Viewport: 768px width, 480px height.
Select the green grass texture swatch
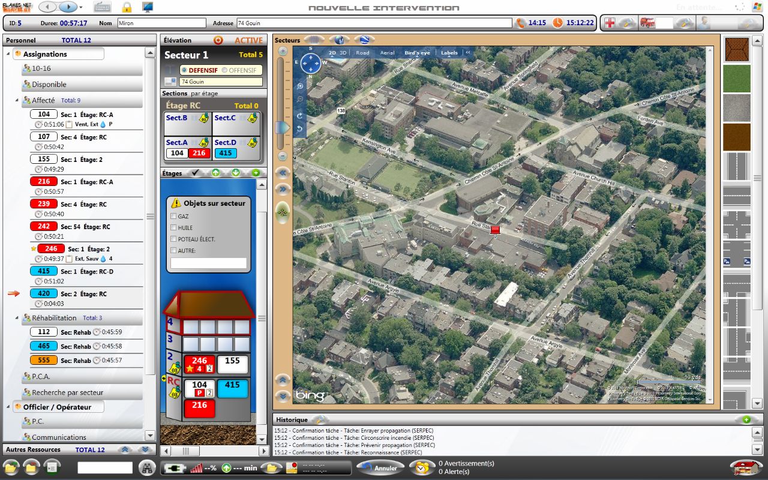pos(736,79)
